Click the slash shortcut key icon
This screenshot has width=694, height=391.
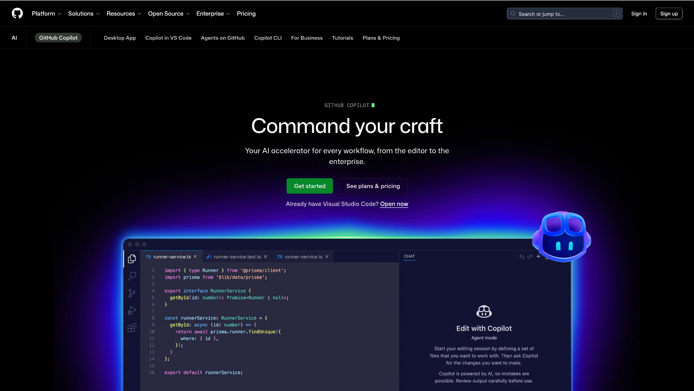tap(616, 14)
